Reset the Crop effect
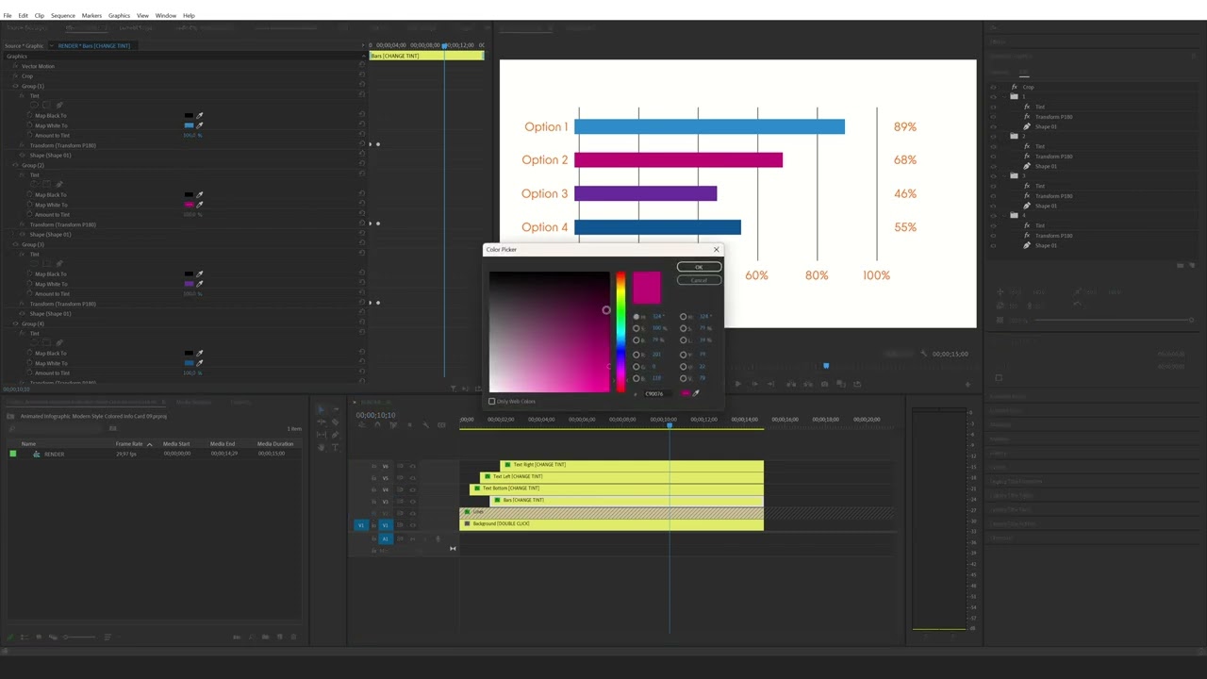The width and height of the screenshot is (1207, 679). tap(362, 76)
